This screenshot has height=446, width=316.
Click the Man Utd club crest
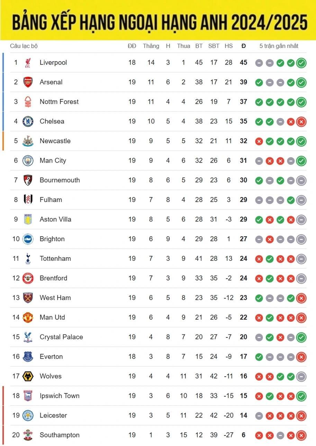click(x=28, y=317)
